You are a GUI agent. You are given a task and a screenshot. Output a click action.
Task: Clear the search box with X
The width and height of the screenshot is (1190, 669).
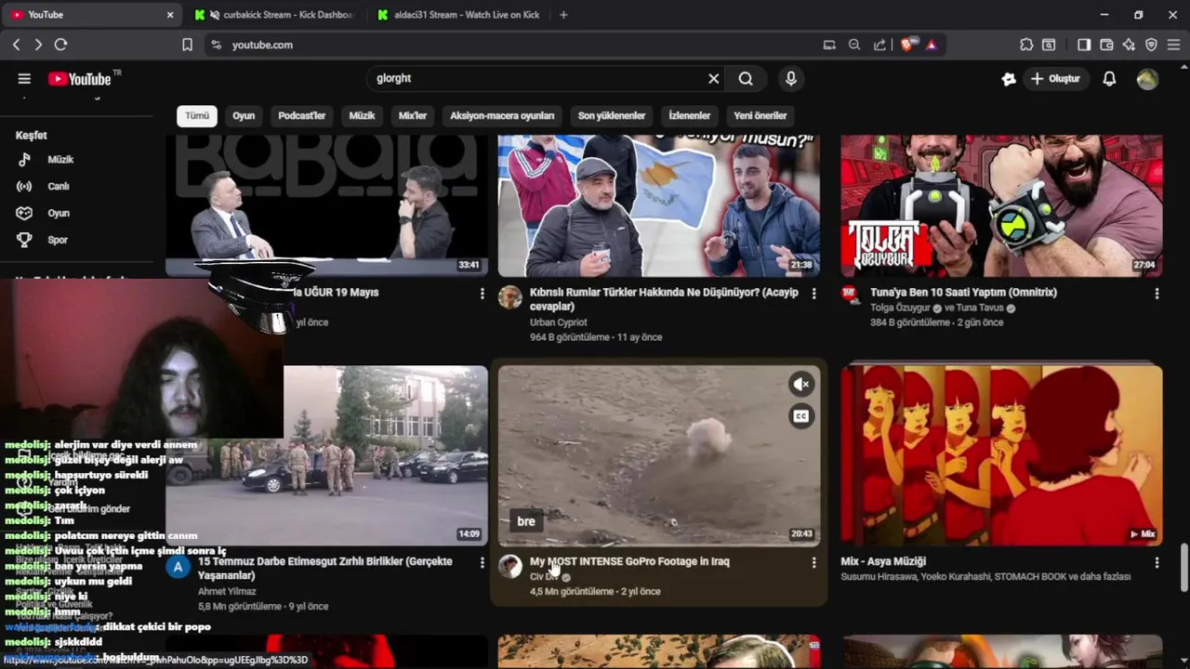click(x=714, y=79)
